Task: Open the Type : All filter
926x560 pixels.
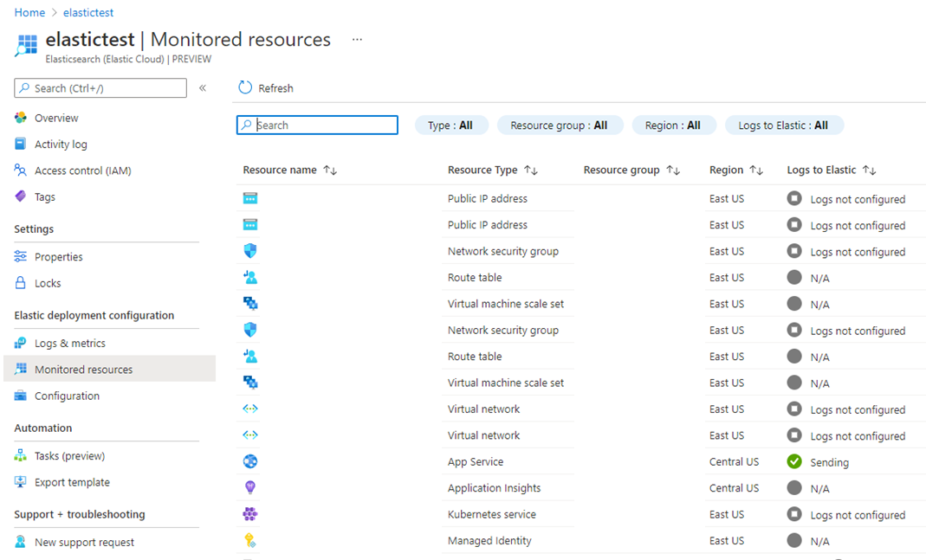Action: (x=451, y=126)
